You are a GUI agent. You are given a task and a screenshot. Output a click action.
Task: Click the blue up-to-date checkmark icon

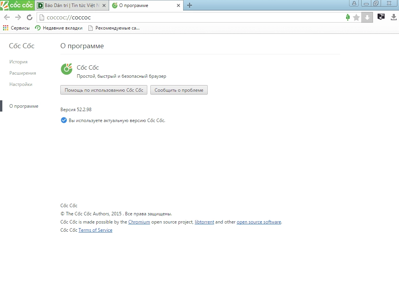[64, 120]
